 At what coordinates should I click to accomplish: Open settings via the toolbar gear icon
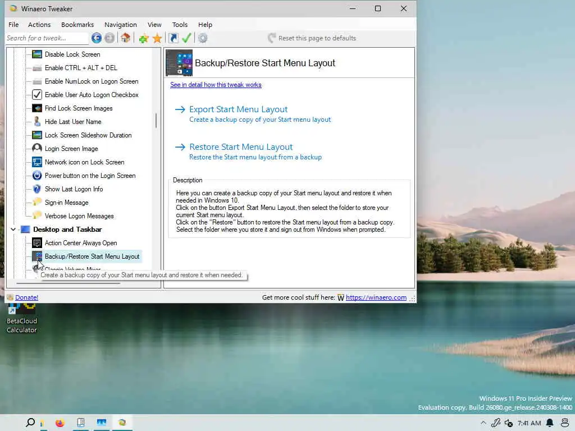[203, 38]
